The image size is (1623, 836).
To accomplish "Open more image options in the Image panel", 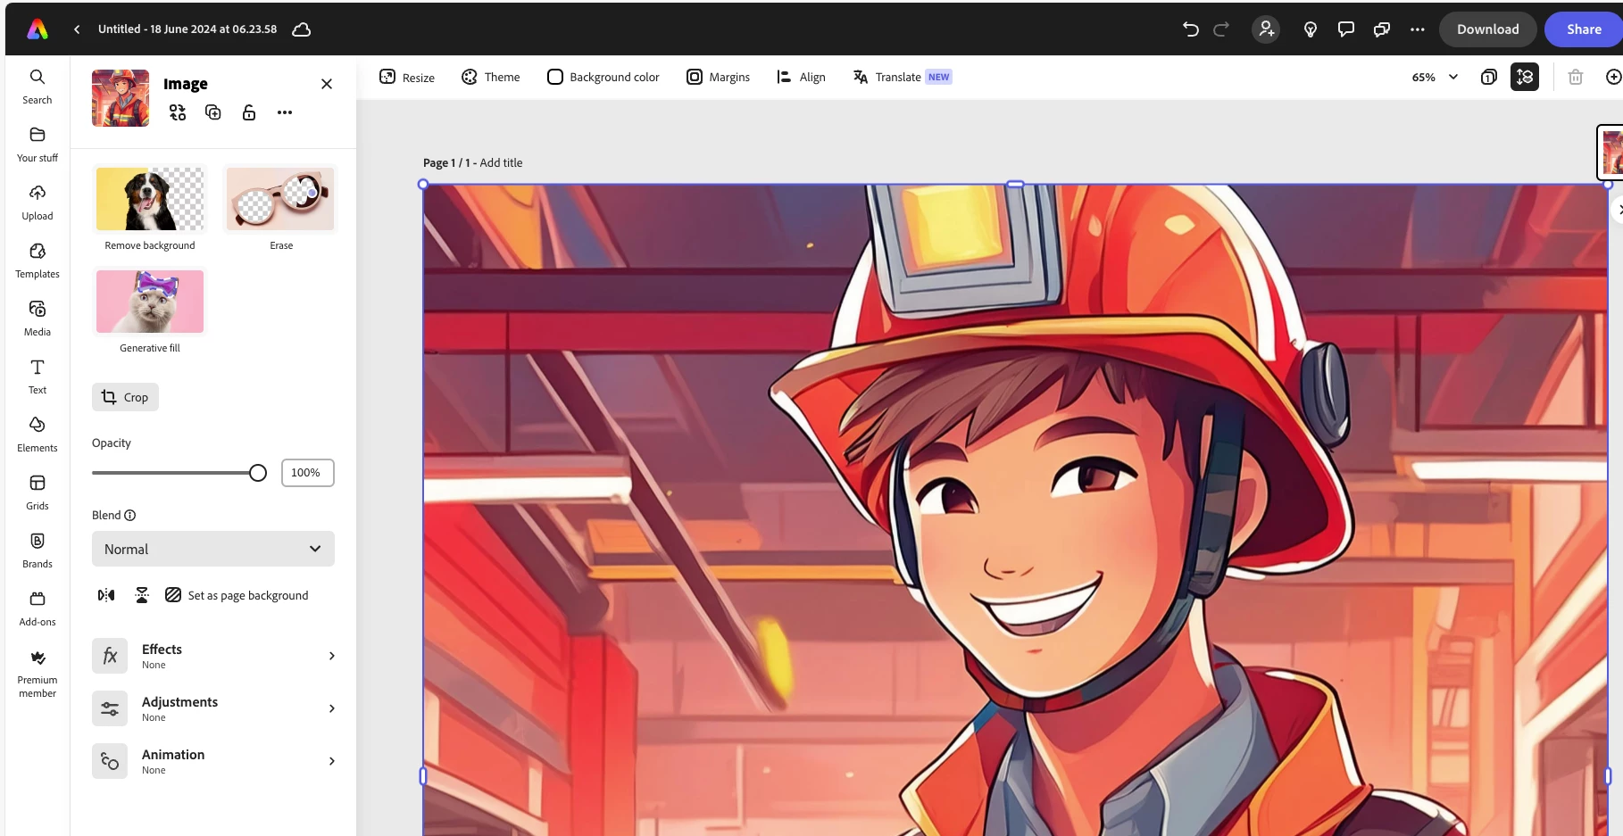I will click(285, 112).
